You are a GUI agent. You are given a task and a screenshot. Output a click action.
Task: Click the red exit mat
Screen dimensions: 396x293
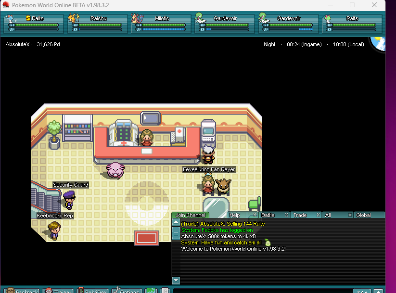[147, 238]
